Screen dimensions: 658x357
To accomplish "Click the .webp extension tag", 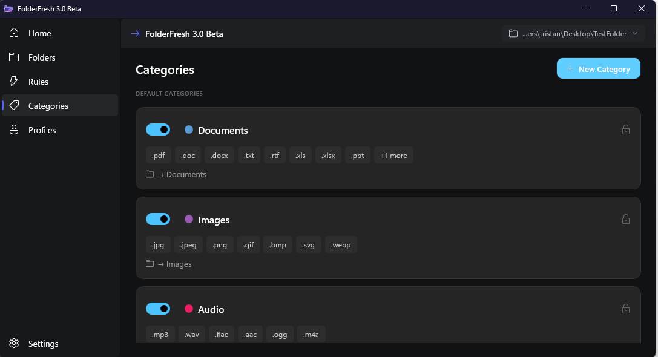I will [x=341, y=244].
